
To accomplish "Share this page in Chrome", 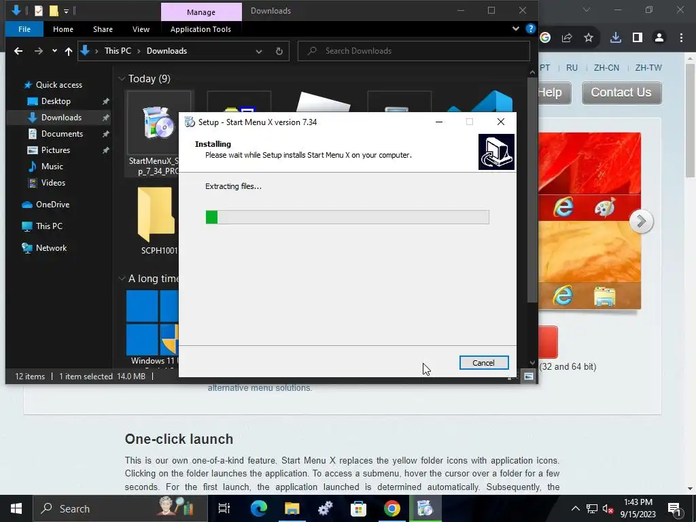I will tap(567, 38).
